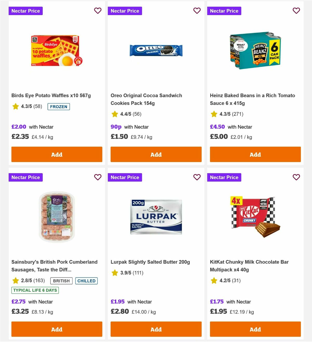Screen dimensions: 312x342
Task: Open the Oreo Original Cocoa Sandwich Cookies page
Action: click(146, 99)
